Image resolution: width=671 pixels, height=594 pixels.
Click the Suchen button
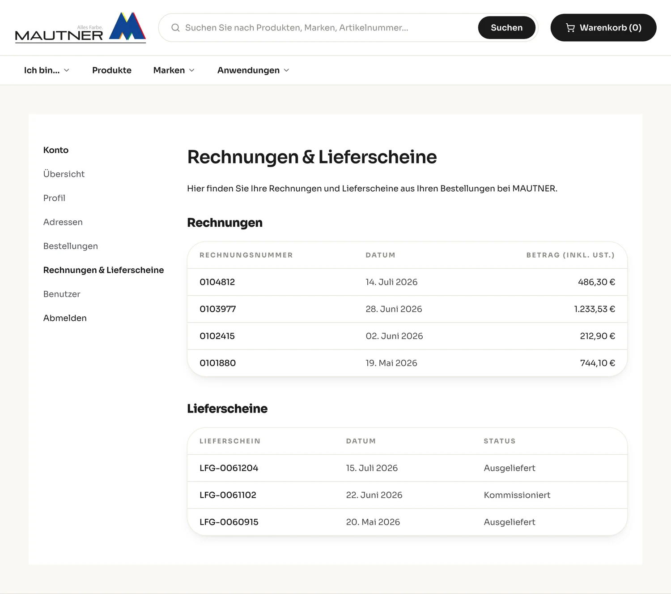click(506, 28)
